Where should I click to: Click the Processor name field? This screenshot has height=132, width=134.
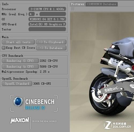47,9
